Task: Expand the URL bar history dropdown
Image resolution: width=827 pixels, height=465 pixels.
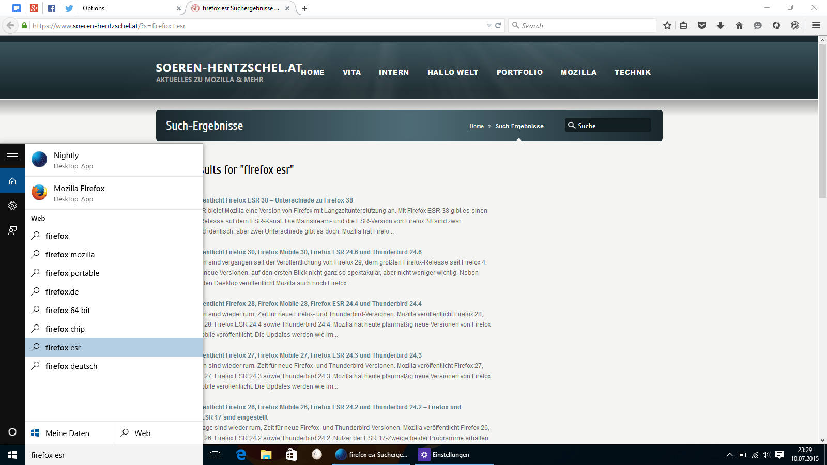Action: 488,26
